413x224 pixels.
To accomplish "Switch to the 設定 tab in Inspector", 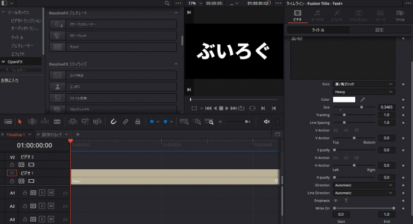I will 379,29.
